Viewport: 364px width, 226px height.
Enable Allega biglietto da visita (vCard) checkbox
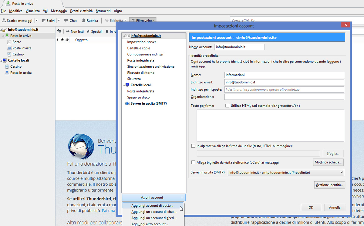point(193,162)
